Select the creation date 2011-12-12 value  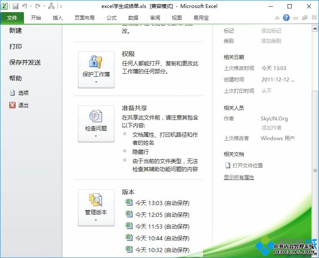click(278, 79)
